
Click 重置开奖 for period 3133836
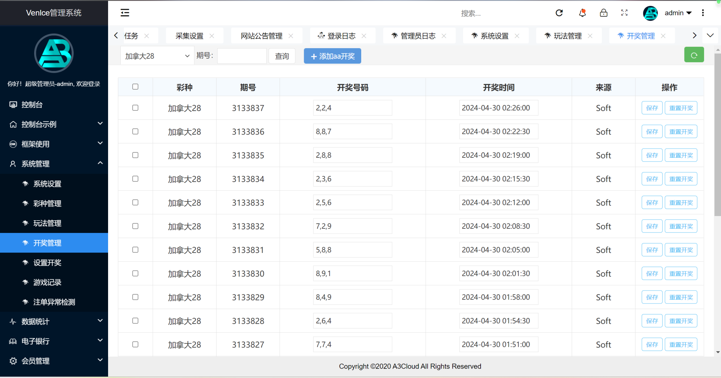pyautogui.click(x=681, y=132)
